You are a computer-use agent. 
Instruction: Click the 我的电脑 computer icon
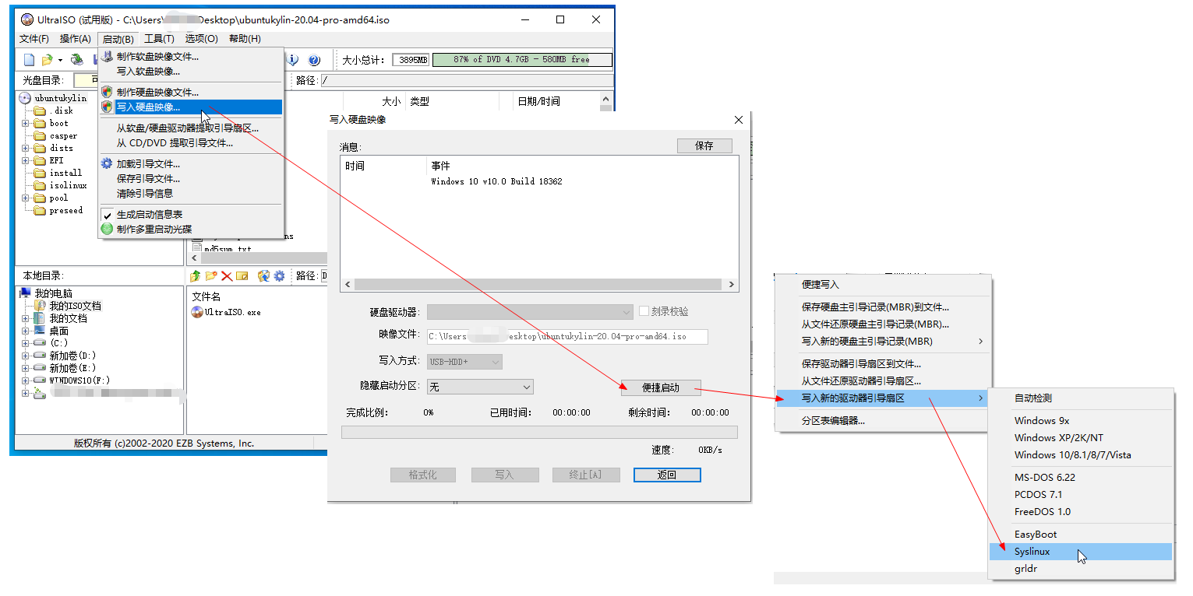pos(26,293)
